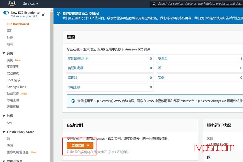
Task: Open EC2 Dashboard in the sidebar
Action: [x=18, y=24]
